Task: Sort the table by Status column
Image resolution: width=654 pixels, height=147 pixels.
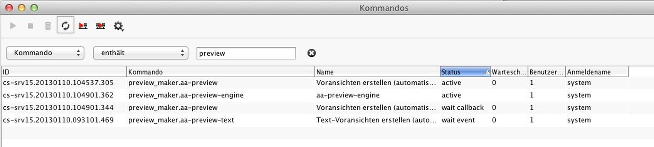Action: (x=465, y=72)
